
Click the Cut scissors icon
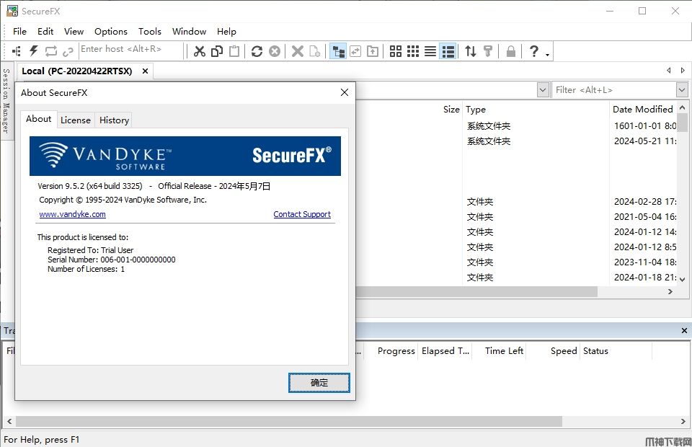pyautogui.click(x=200, y=51)
